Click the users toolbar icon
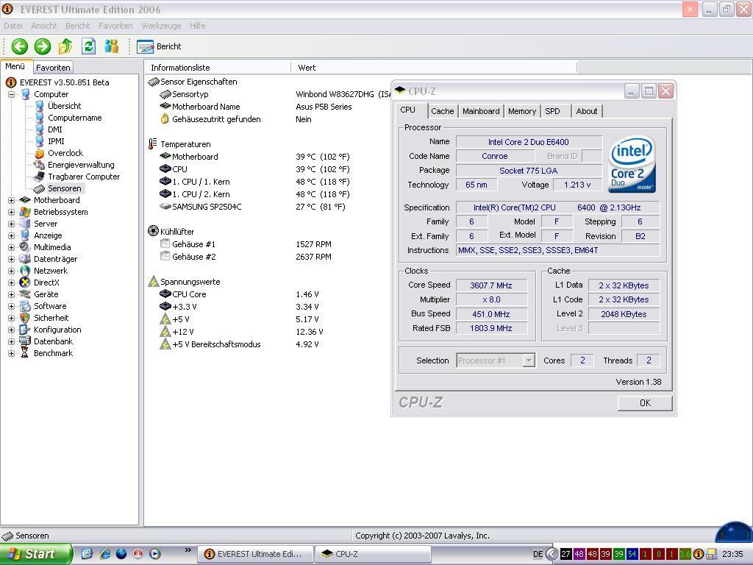Screen dimensions: 753x565 (111, 46)
